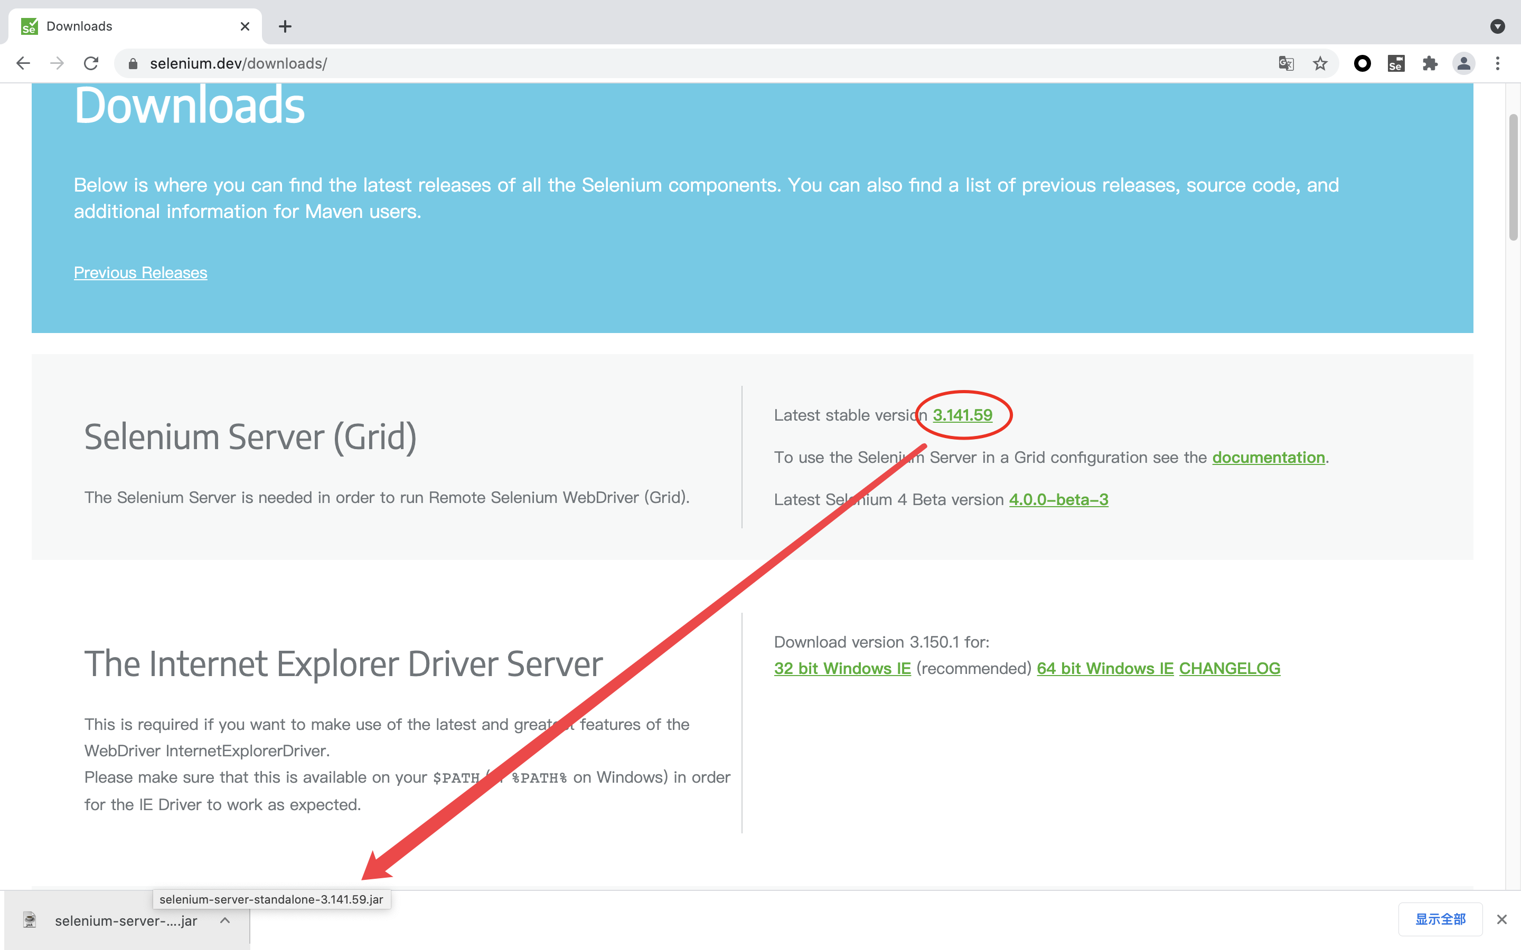The image size is (1521, 950).
Task: Click the Google Translate icon in the address bar
Action: 1286,63
